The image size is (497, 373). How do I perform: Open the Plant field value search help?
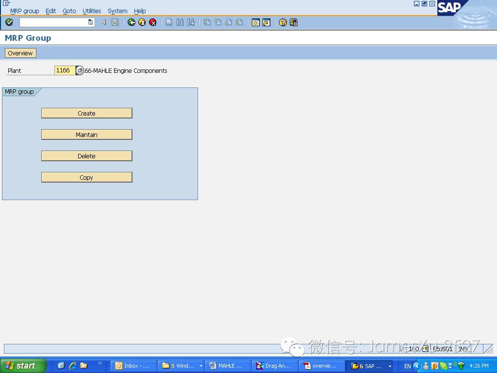coord(80,70)
